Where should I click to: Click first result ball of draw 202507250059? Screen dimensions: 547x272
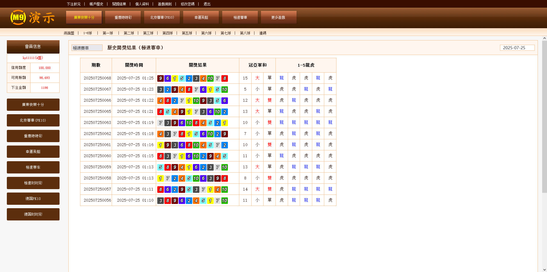point(160,167)
